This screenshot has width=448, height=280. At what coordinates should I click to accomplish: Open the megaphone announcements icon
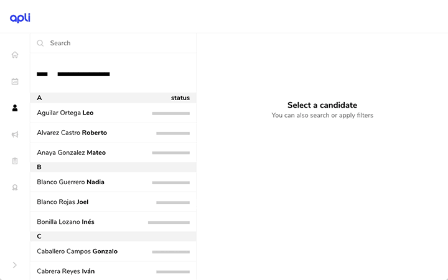coord(15,134)
